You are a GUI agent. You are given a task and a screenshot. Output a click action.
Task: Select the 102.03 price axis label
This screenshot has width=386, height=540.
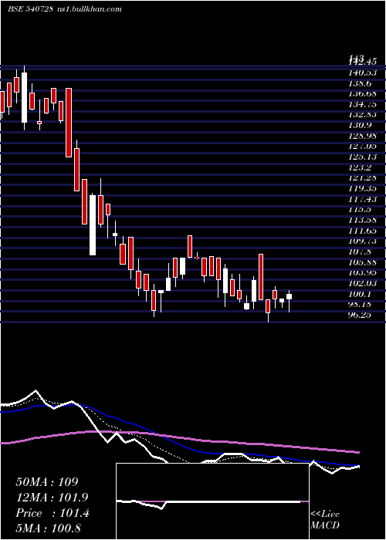click(361, 284)
